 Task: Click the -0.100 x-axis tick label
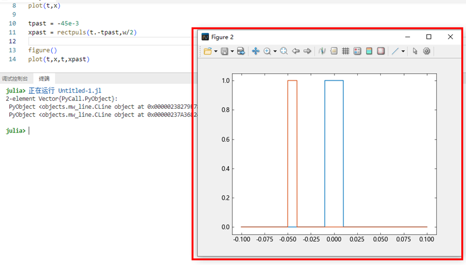click(x=241, y=239)
